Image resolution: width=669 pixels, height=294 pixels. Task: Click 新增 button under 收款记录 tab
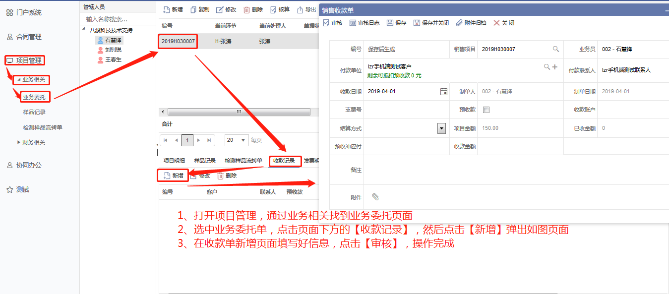[x=173, y=176]
